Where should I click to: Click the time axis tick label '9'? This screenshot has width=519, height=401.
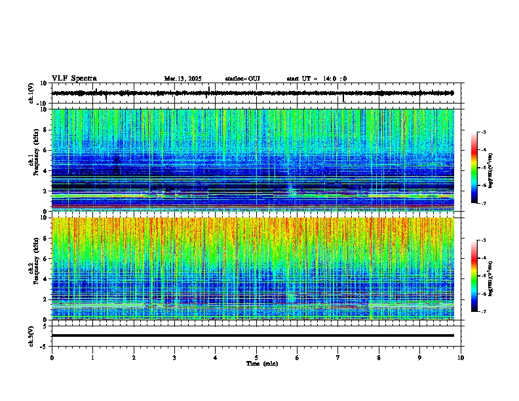tap(419, 358)
